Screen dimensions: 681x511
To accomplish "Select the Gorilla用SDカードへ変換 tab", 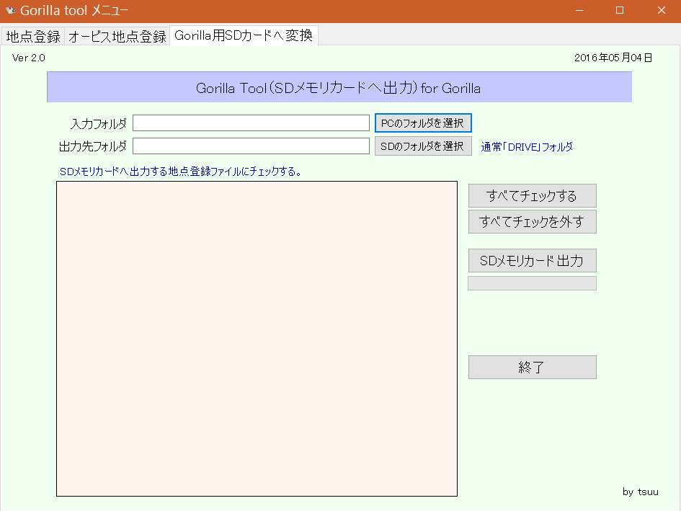I will click(244, 35).
